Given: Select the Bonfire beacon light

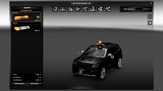Looking at the screenshot, I should click(x=26, y=17).
